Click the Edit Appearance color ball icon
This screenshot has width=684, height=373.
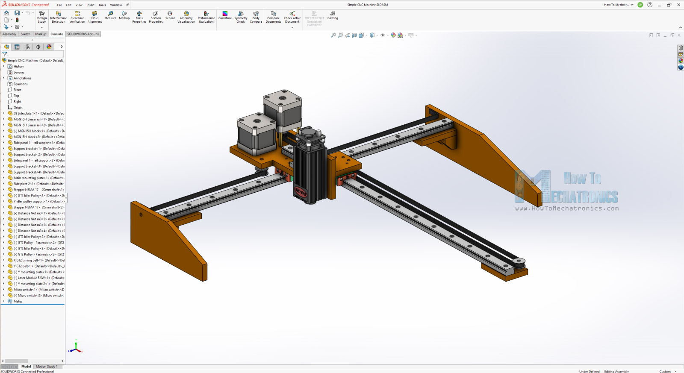click(393, 35)
